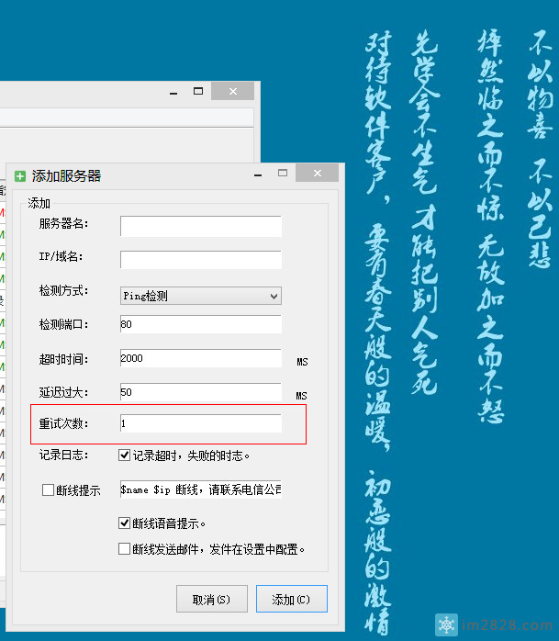Open the 检测方式 dropdown showing Ping检测
Image resolution: width=559 pixels, height=641 pixels.
click(x=200, y=296)
